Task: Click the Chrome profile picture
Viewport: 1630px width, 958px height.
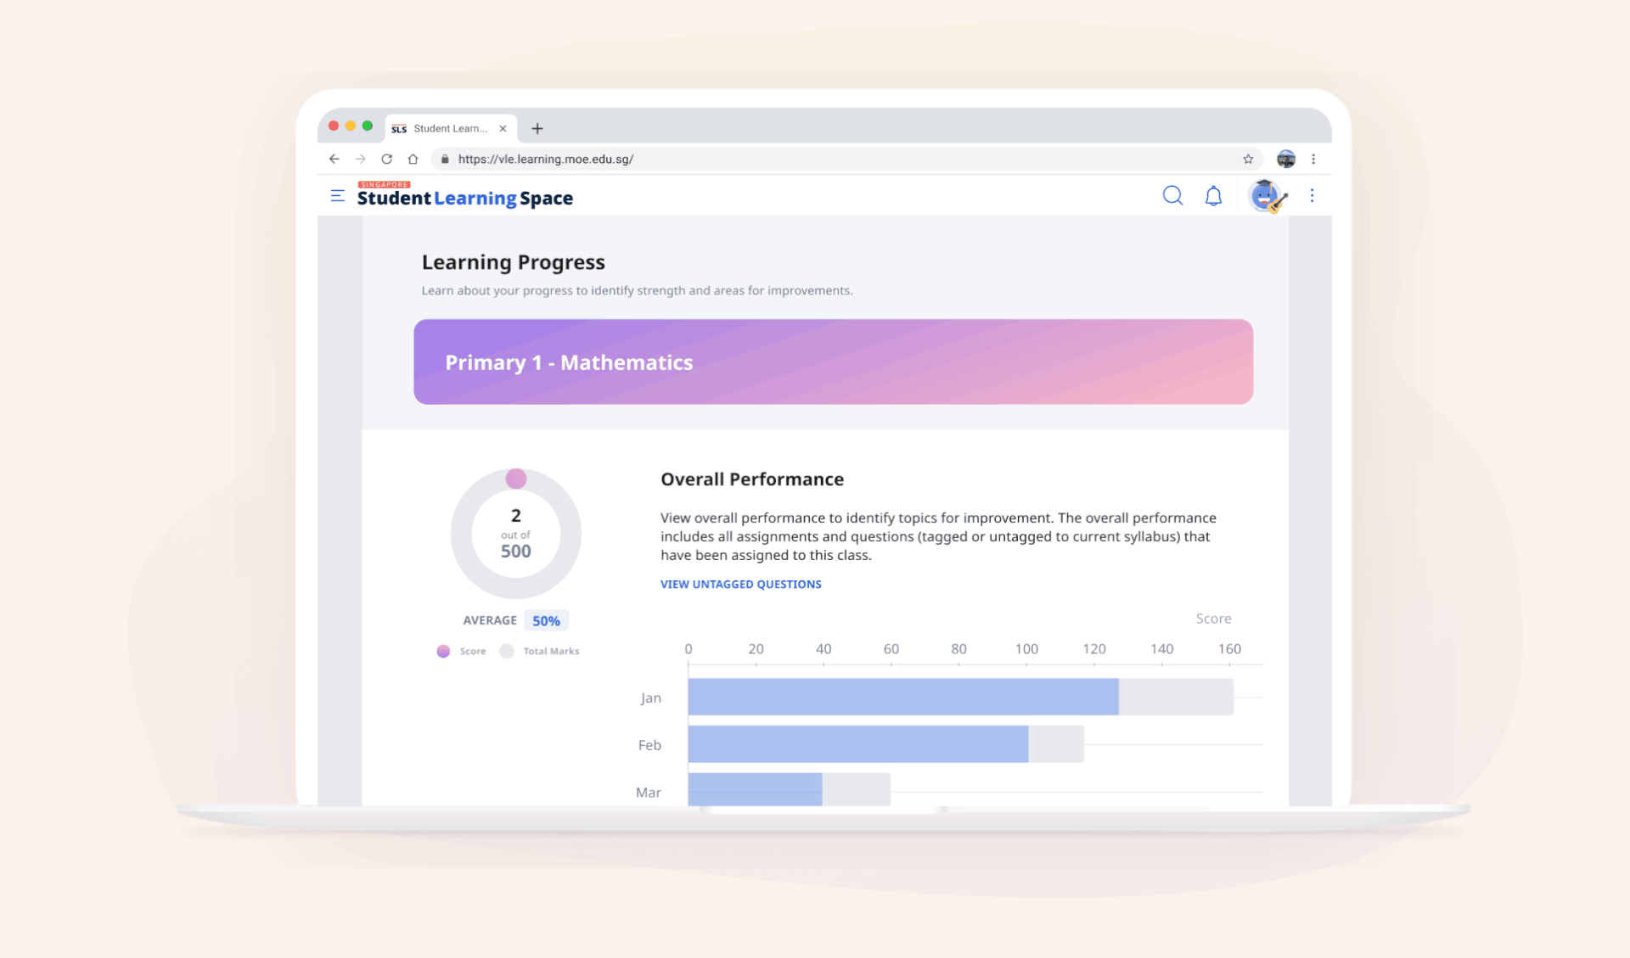Action: [1286, 159]
